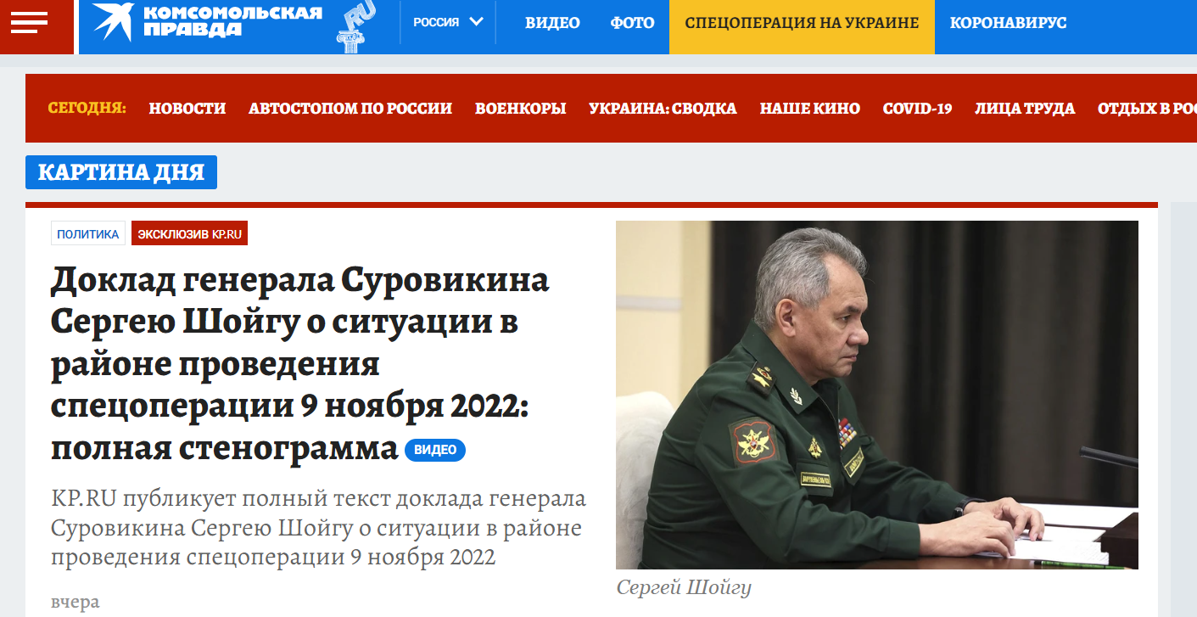Open the КОРОНАВИРУС section
Viewport: 1197px width, 617px height.
[x=1009, y=23]
